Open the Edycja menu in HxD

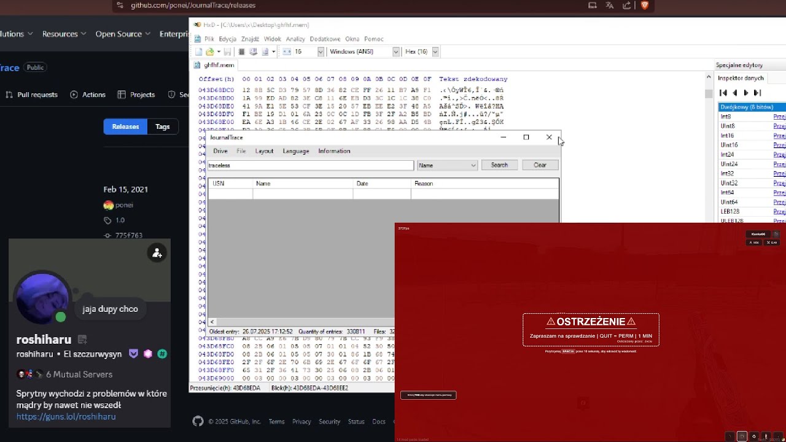click(x=227, y=39)
